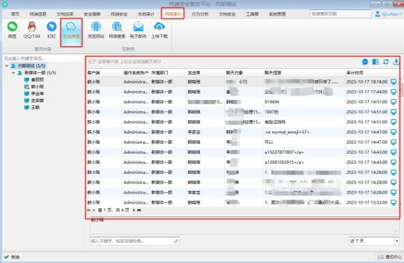Open the upload/download (上传下载) audit

click(159, 30)
